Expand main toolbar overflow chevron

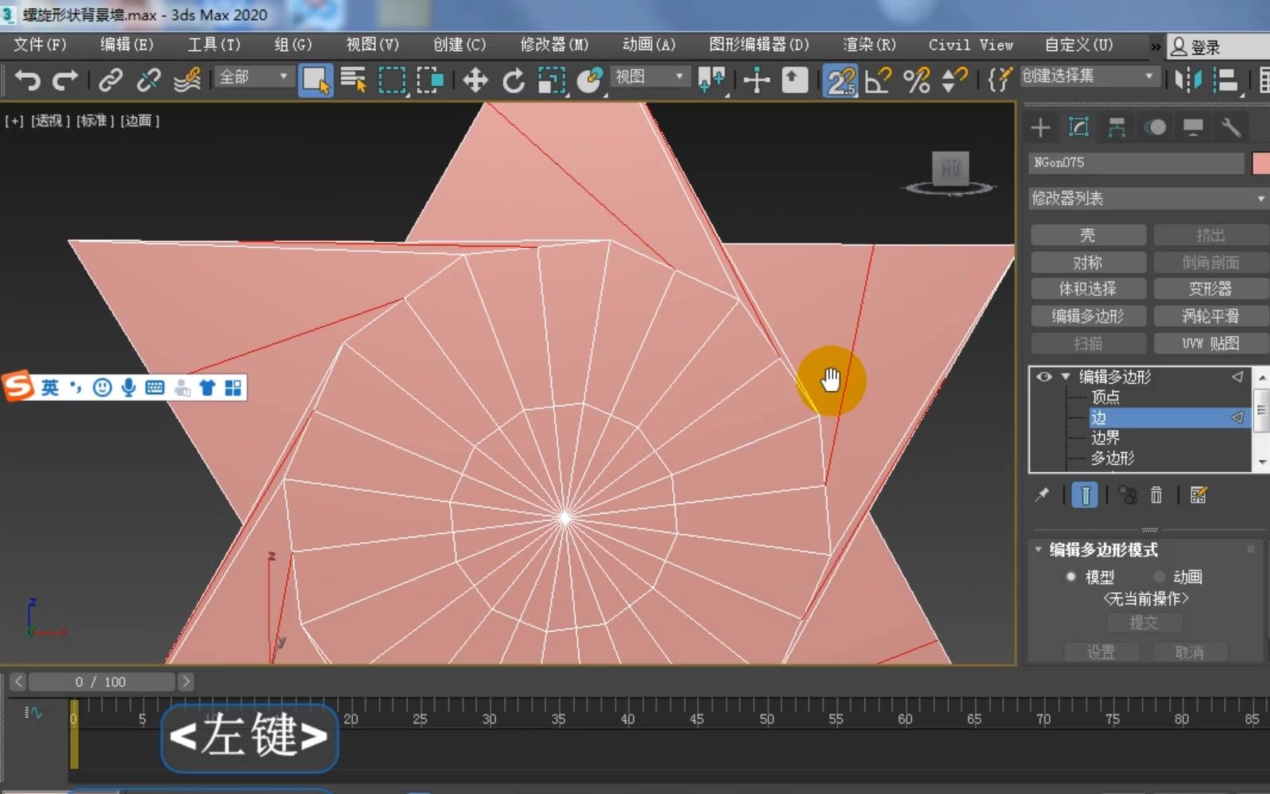point(1155,47)
